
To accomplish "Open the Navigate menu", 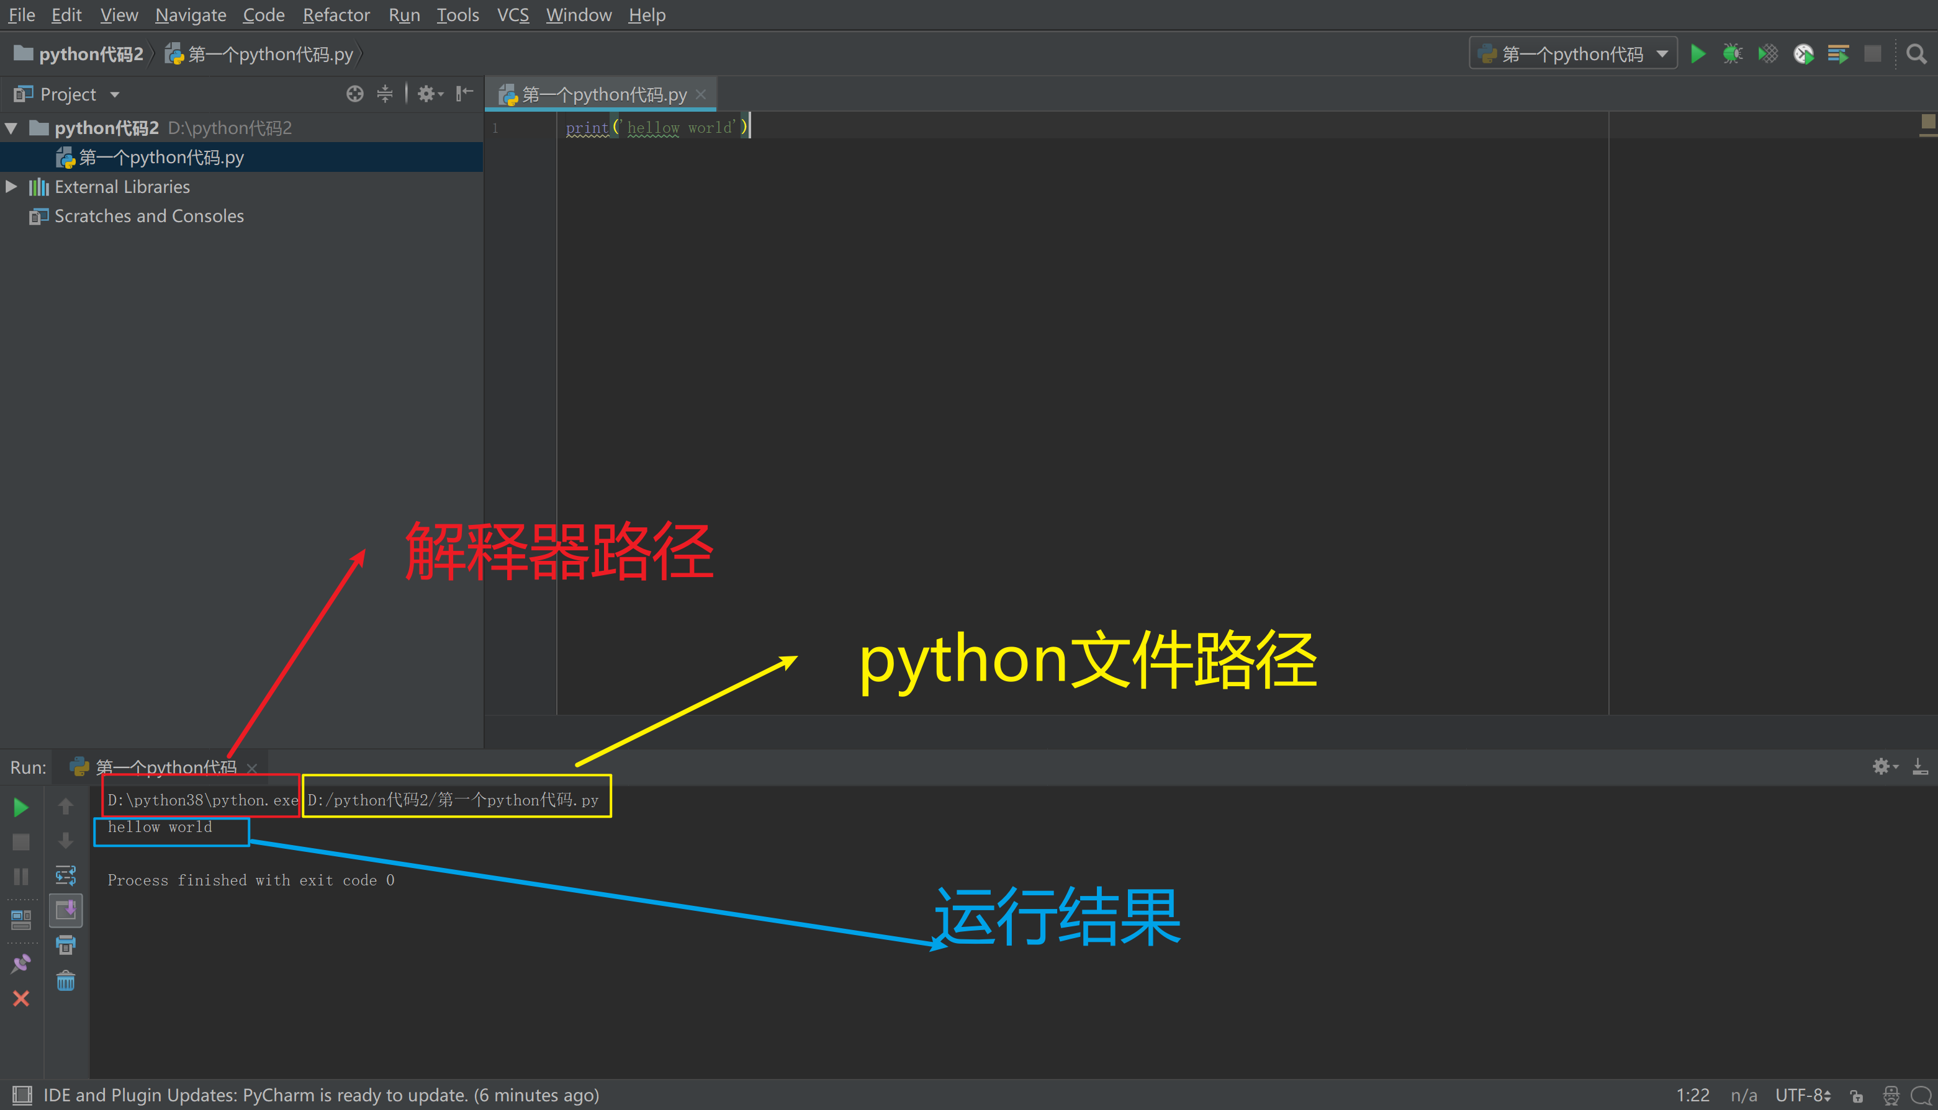I will tap(191, 14).
